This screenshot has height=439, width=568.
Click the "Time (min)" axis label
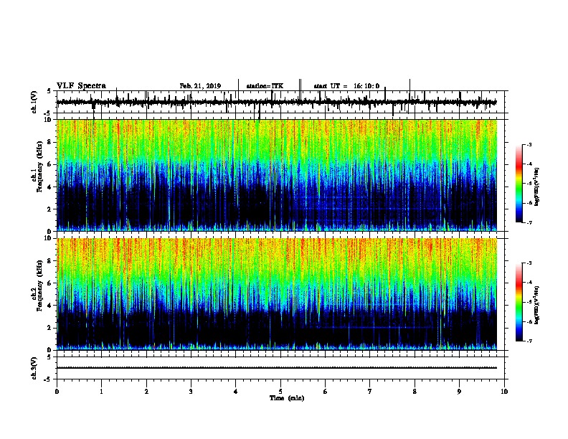point(287,398)
